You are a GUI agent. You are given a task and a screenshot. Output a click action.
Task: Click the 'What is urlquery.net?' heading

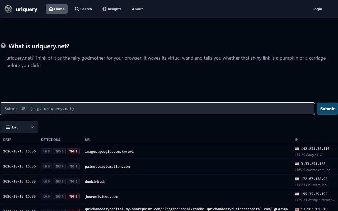point(39,46)
